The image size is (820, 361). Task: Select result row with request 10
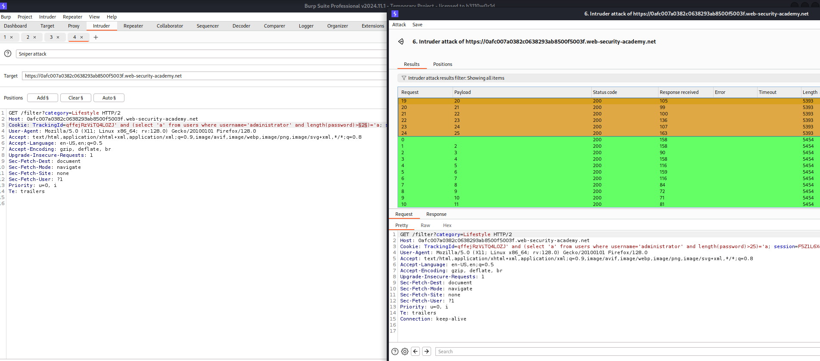609,204
